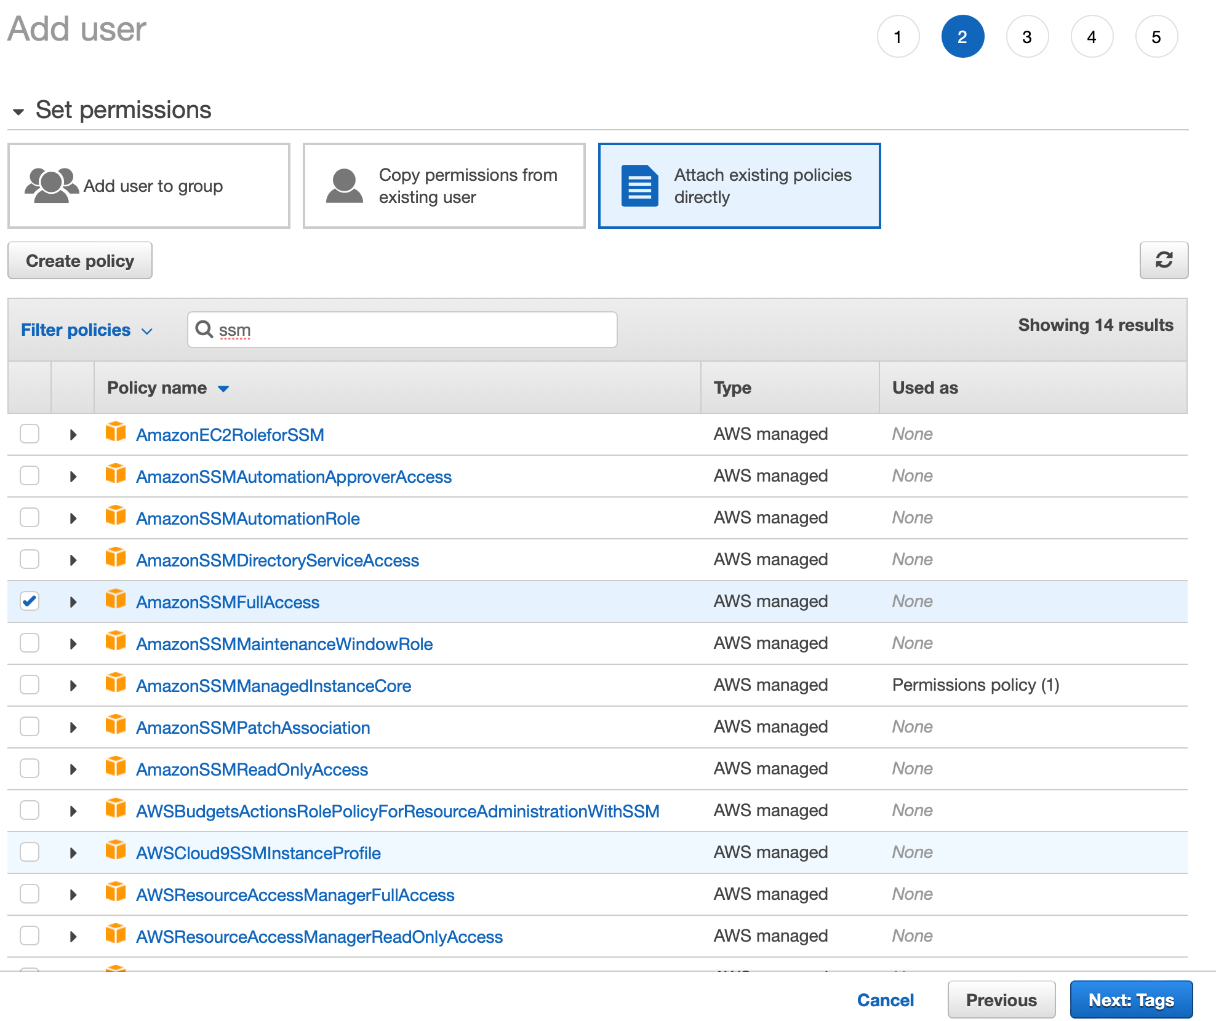This screenshot has width=1216, height=1021.
Task: Uncheck the AmazonSSMFullAccess checkbox
Action: 30,601
